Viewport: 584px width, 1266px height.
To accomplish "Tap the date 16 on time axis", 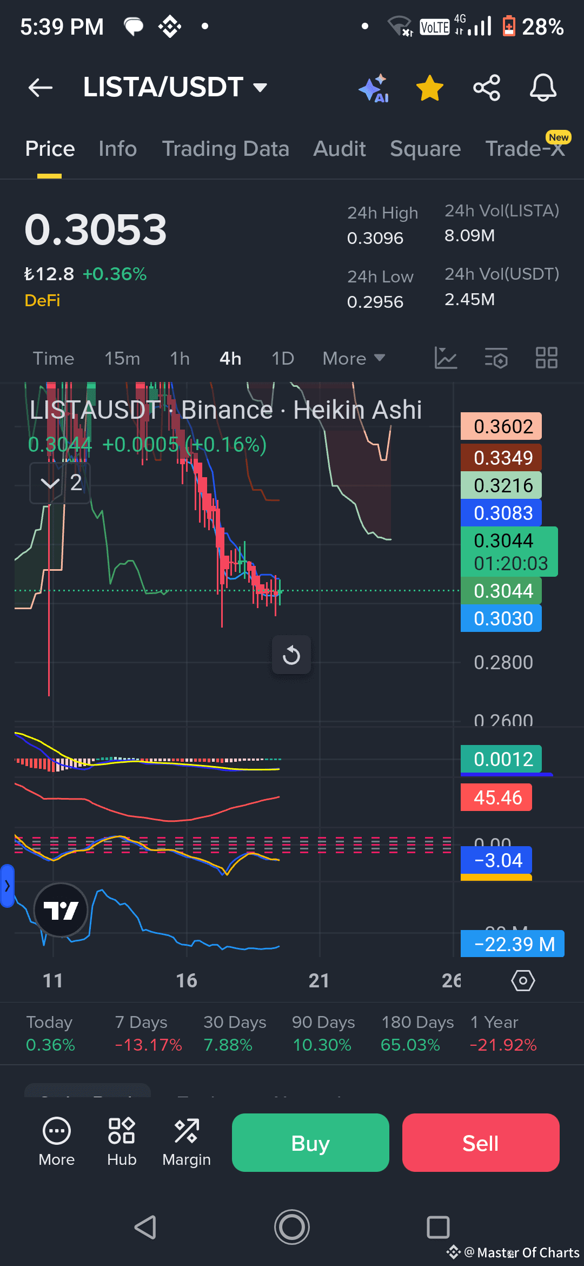I will (x=187, y=980).
